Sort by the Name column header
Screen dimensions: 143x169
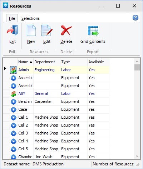(x=25, y=62)
